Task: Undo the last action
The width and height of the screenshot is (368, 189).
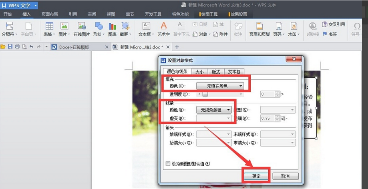Action: (32, 47)
